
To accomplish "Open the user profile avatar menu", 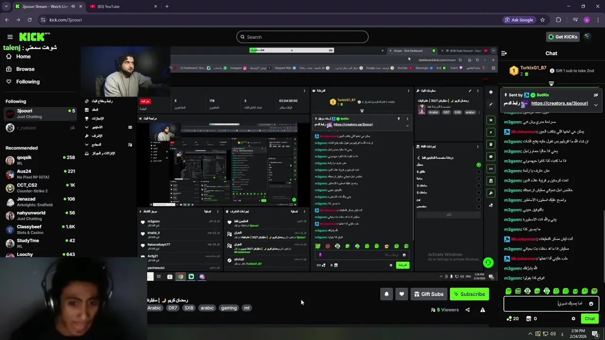I will pos(588,37).
